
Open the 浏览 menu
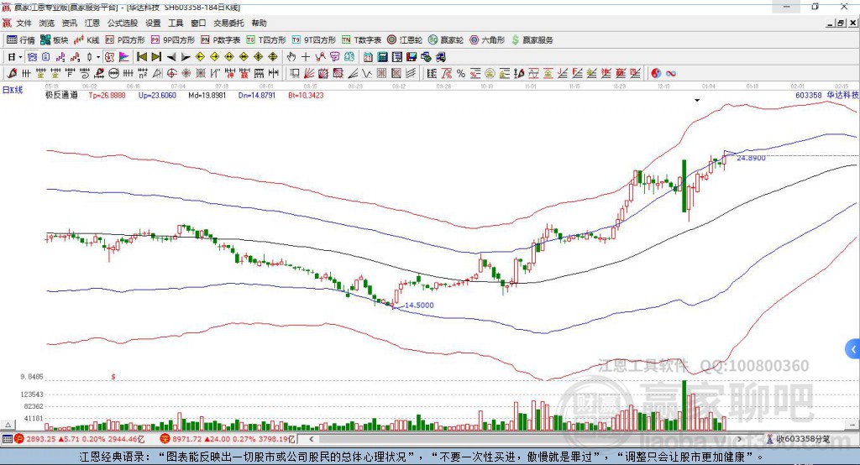coord(47,23)
